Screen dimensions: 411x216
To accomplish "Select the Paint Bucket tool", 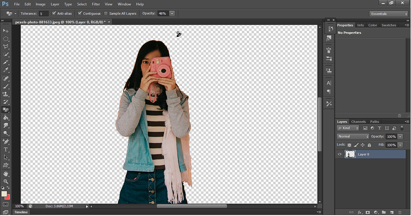I will [5, 117].
